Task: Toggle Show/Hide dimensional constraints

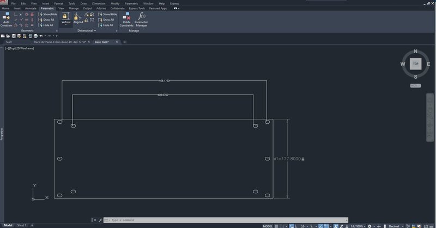Action: 107,15
